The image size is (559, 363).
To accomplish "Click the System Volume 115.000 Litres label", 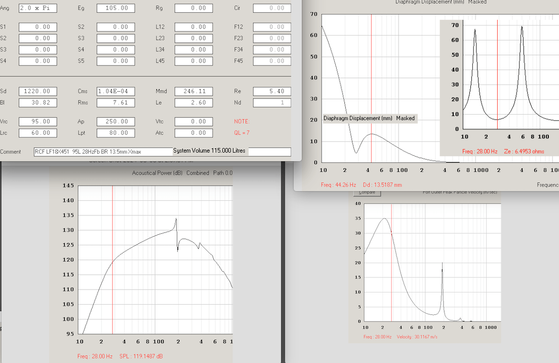I will click(x=209, y=151).
